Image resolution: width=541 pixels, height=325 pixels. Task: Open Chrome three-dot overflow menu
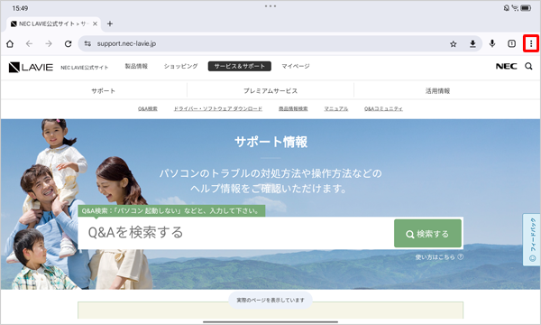[531, 43]
